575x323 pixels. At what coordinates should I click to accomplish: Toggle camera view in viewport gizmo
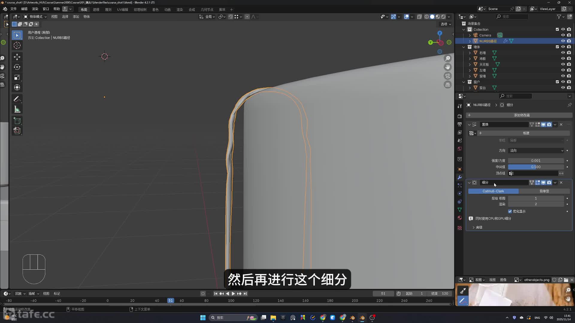click(448, 76)
